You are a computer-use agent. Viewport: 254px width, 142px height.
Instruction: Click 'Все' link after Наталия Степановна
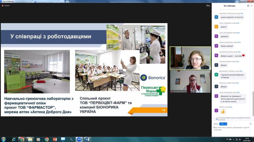pos(242,14)
